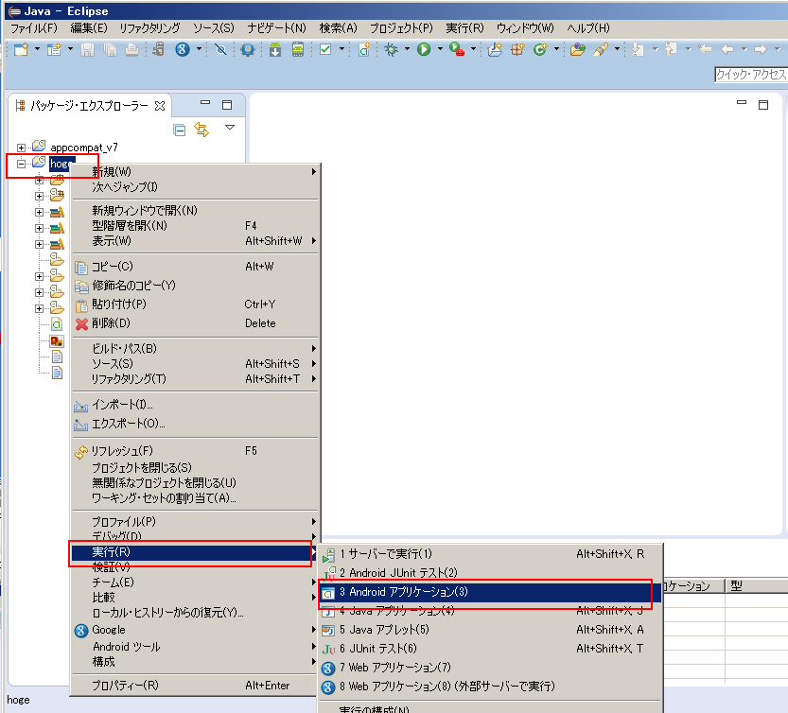This screenshot has height=713, width=788.
Task: Choose プロジェクトを閉じる(S) from the context menu
Action: point(195,468)
